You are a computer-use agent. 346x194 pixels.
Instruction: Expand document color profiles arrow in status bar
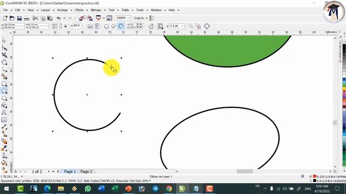pos(150,181)
